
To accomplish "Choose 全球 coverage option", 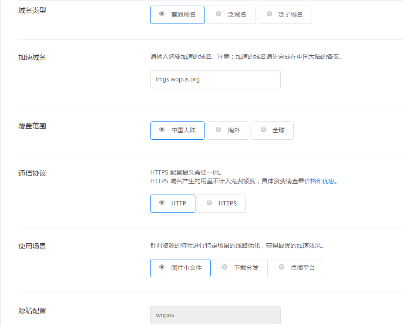I will tap(272, 130).
